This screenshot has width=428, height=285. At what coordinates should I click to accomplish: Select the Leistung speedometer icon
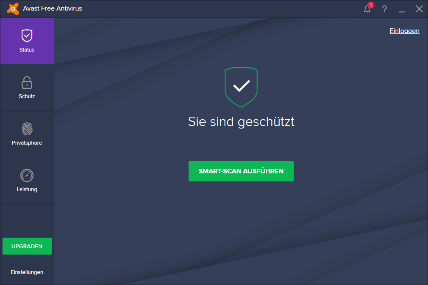27,175
